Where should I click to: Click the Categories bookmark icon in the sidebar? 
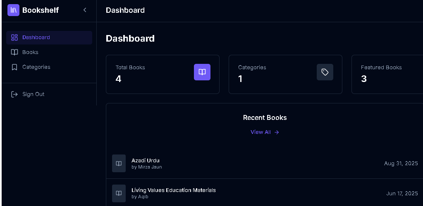tap(14, 67)
